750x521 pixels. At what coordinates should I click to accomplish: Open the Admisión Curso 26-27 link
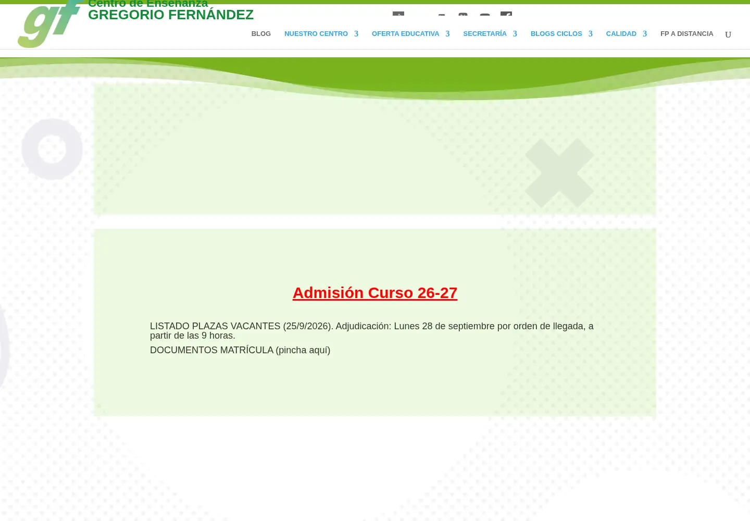[375, 293]
